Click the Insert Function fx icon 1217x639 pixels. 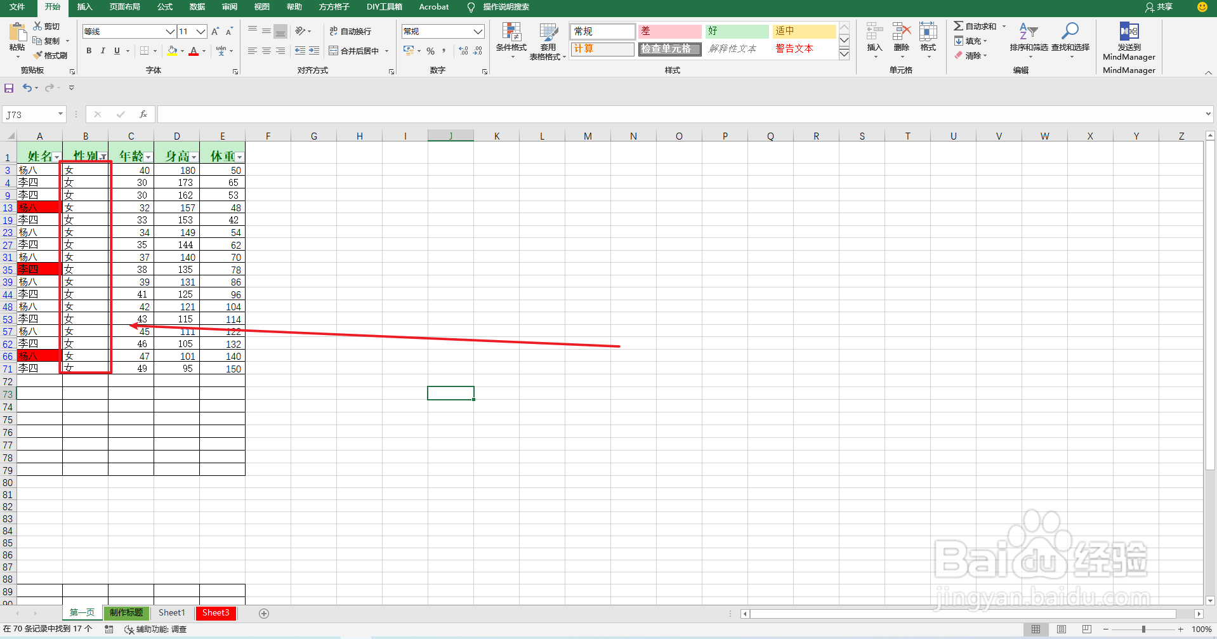(143, 114)
